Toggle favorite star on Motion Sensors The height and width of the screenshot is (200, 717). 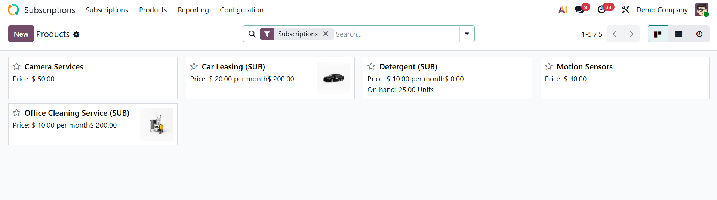pyautogui.click(x=549, y=66)
